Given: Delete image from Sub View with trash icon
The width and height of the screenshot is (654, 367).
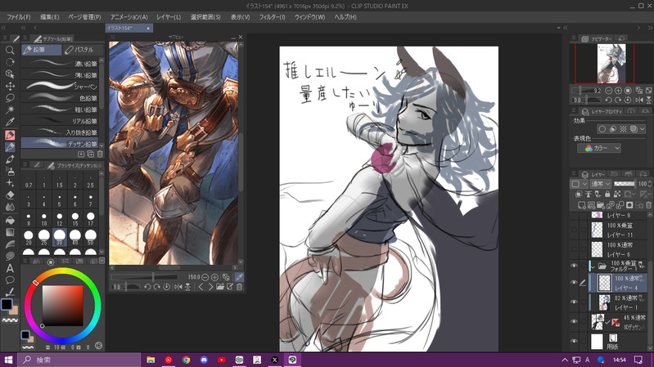Looking at the screenshot, I should (239, 287).
